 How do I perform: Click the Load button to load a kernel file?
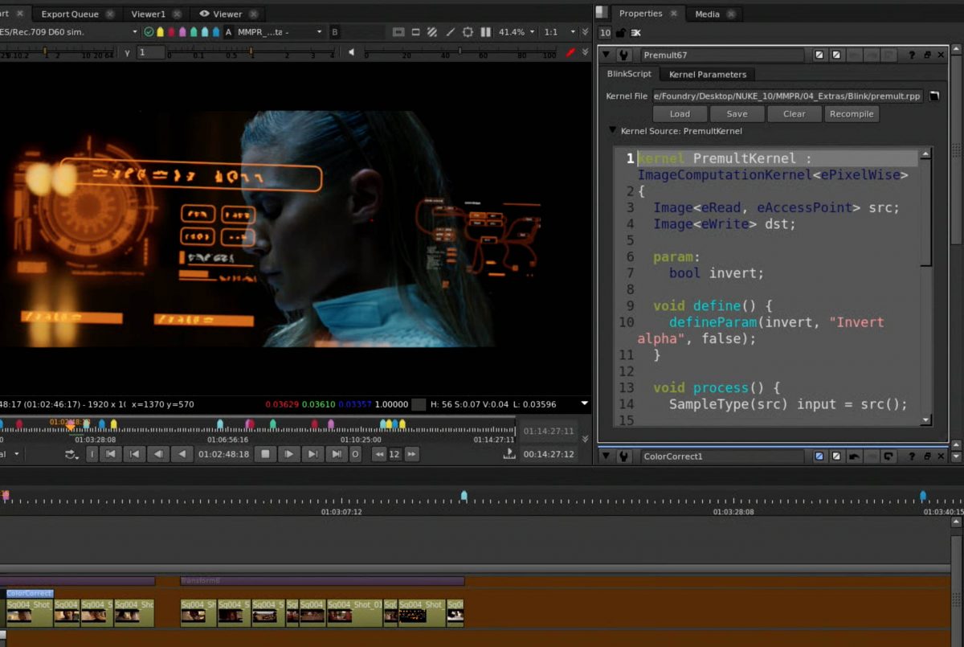(x=680, y=113)
